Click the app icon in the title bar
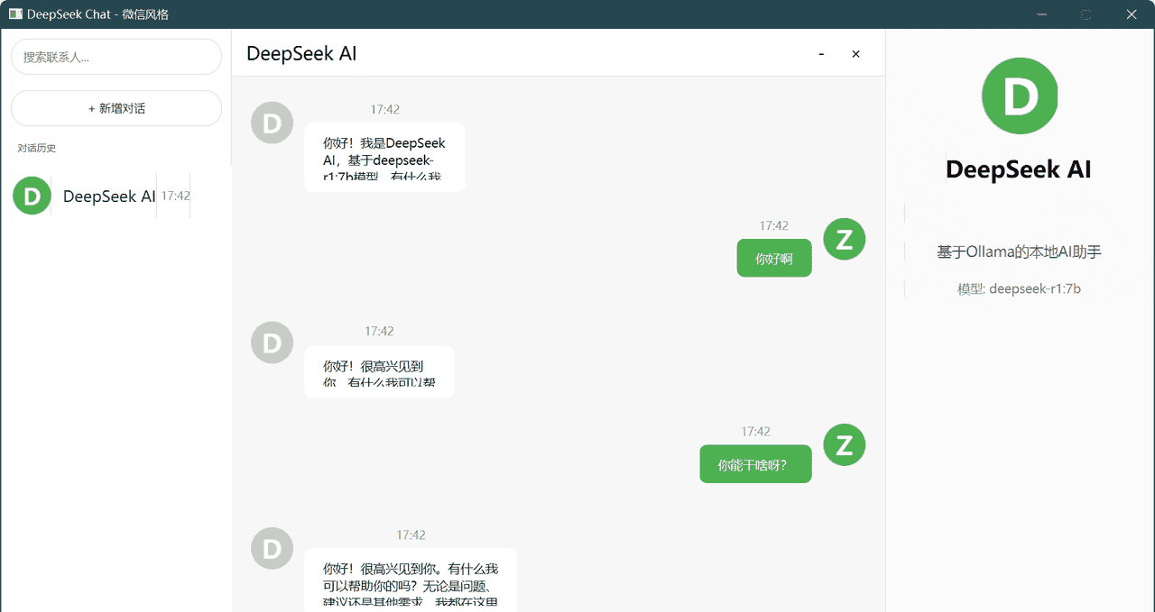This screenshot has height=612, width=1155. tap(14, 14)
